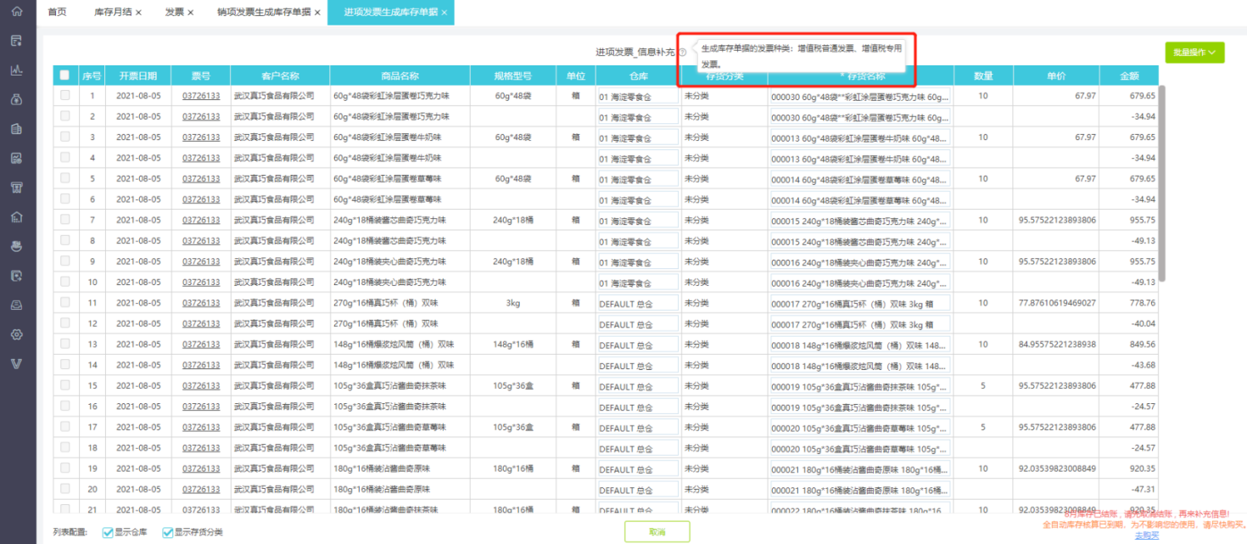Image resolution: width=1247 pixels, height=544 pixels.
Task: Uncheck the 显示仓库 checkbox
Action: click(x=108, y=532)
